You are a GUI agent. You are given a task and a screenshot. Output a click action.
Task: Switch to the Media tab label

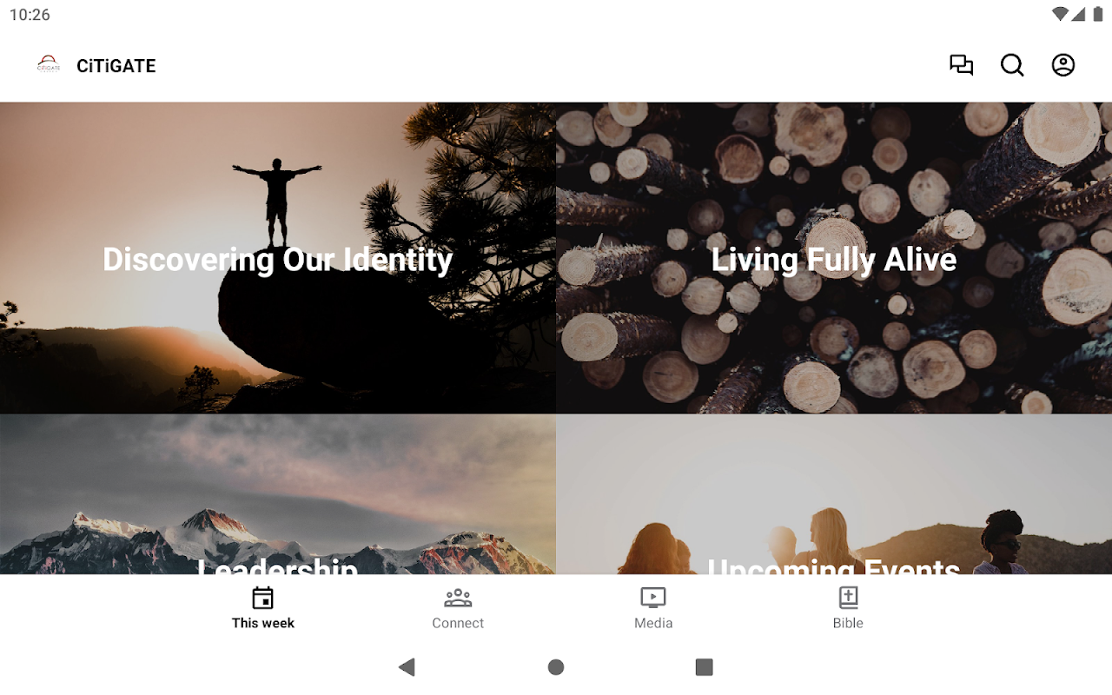pos(653,623)
